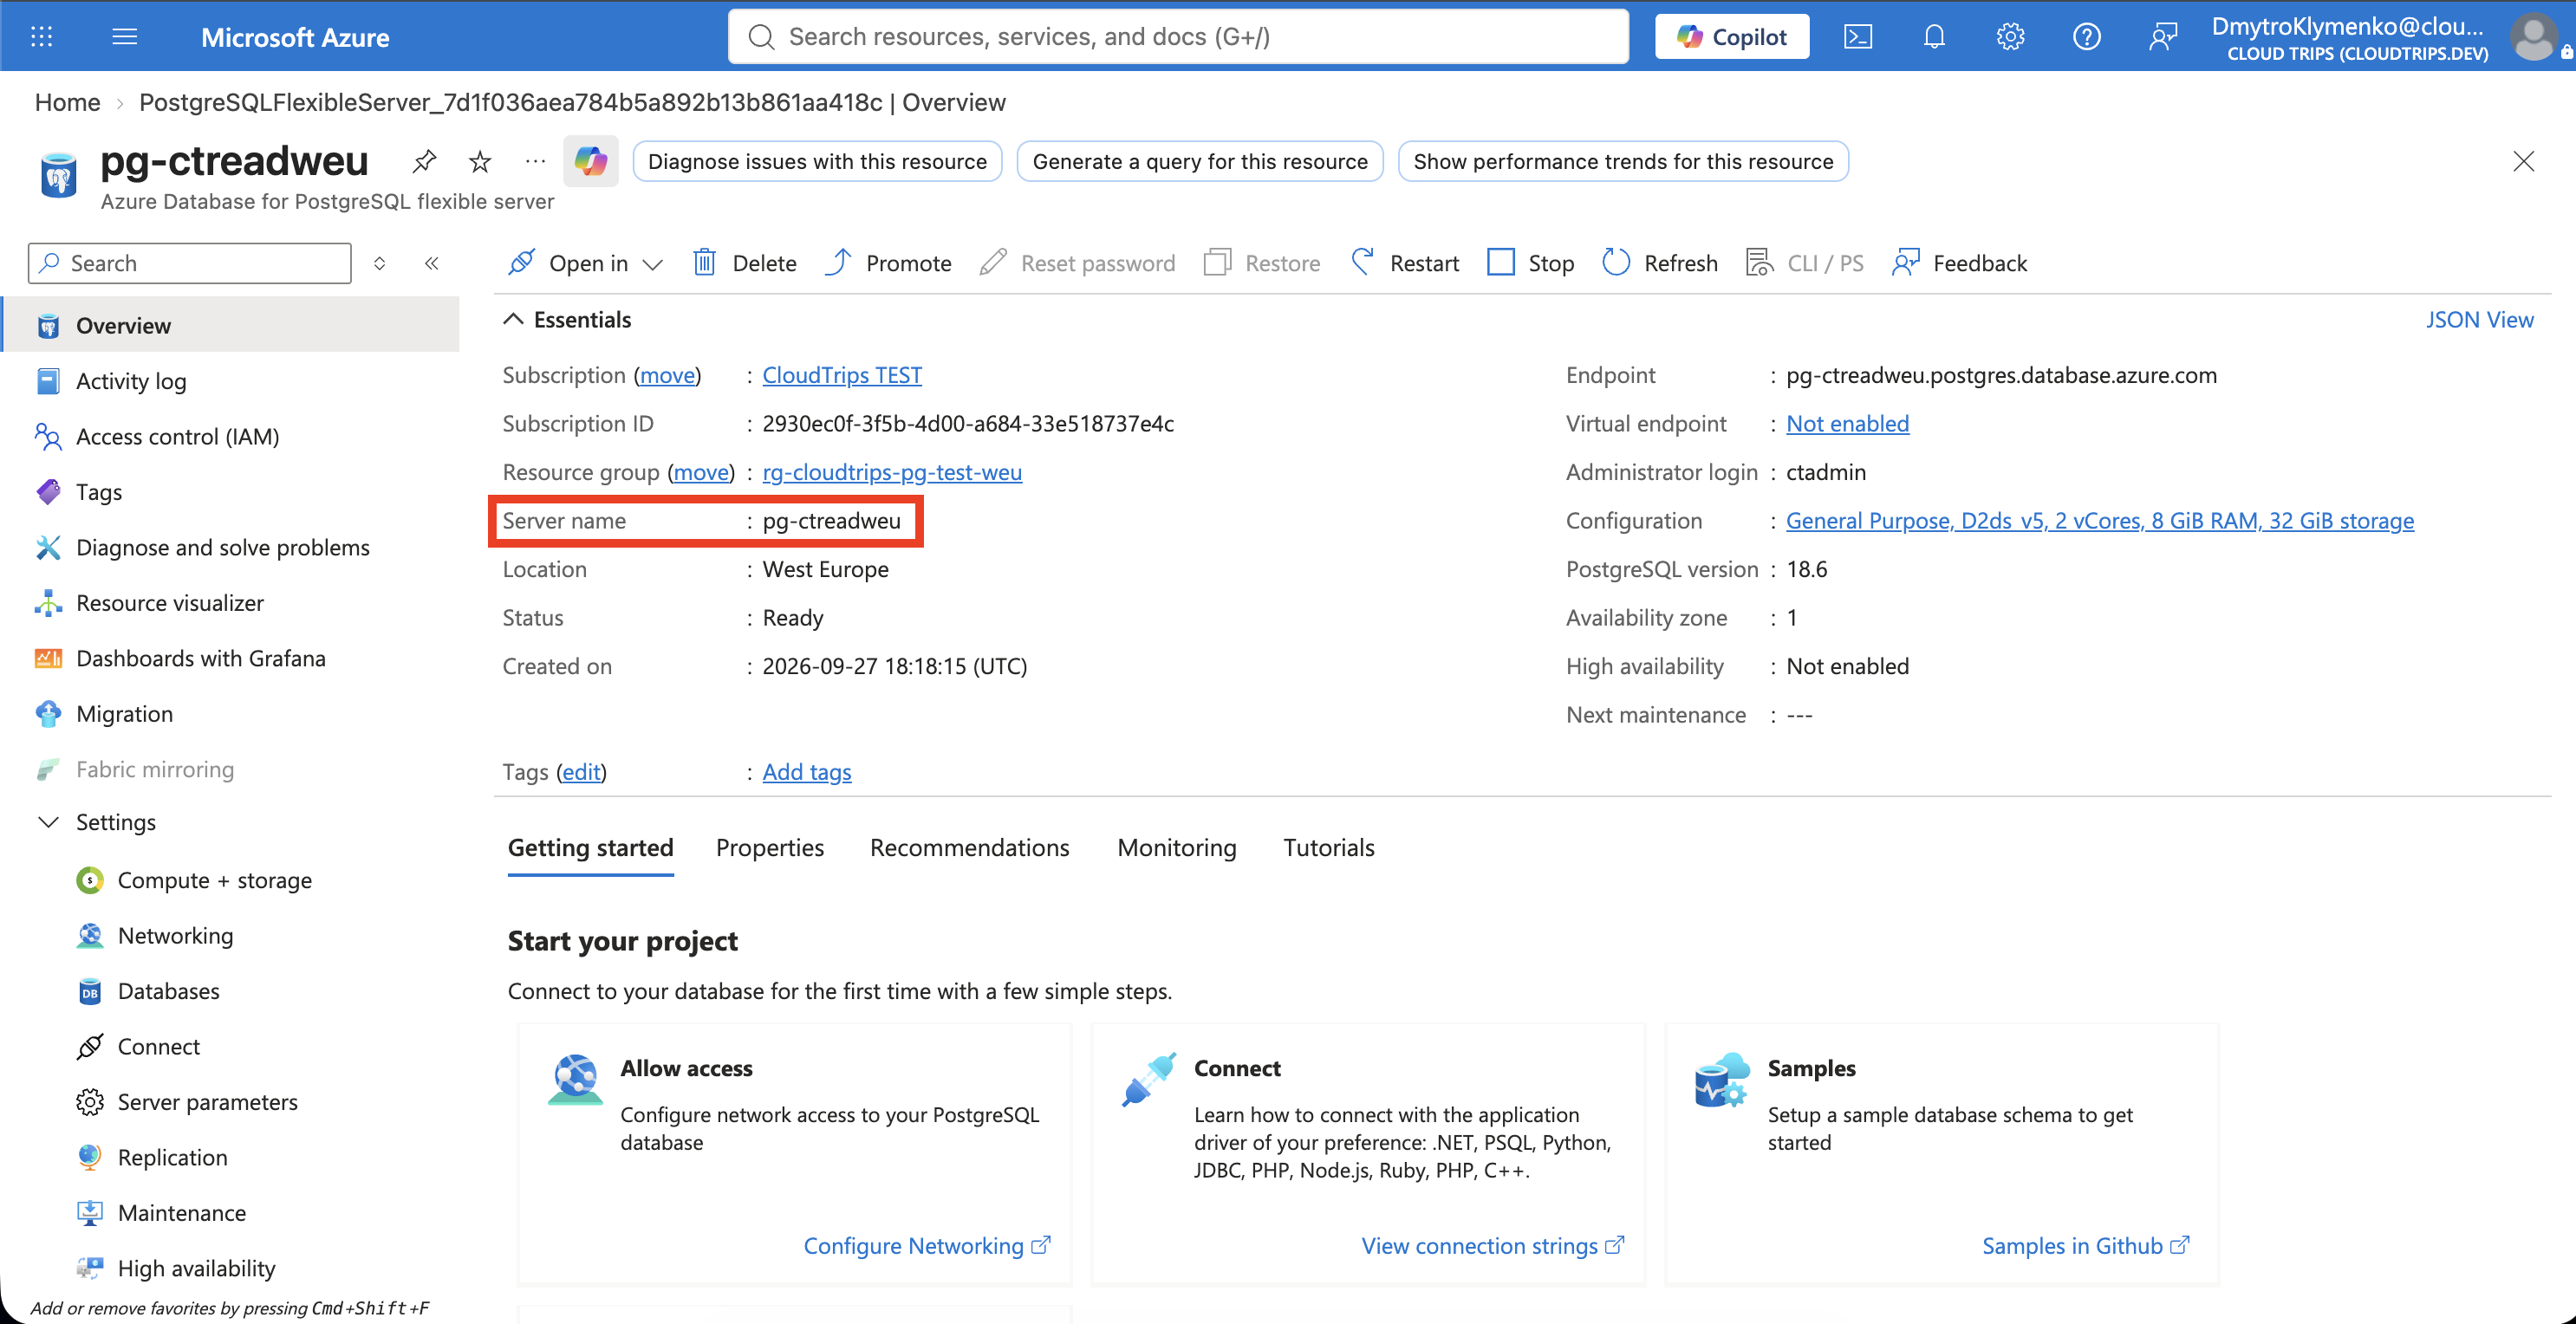
Task: Close the resource blade with X
Action: click(2523, 161)
